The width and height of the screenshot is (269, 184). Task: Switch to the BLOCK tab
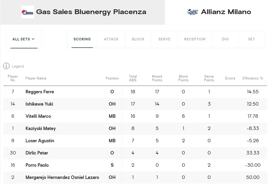pos(138,39)
